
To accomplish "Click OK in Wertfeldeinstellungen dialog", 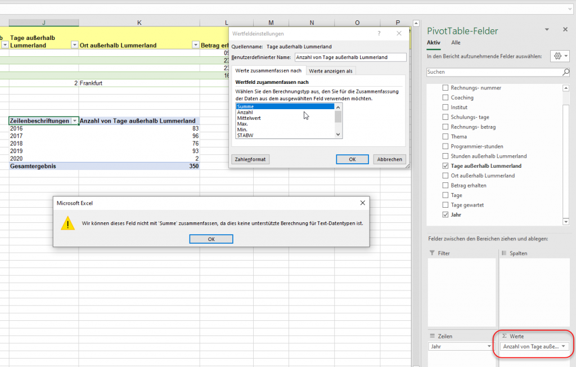I will [x=352, y=159].
